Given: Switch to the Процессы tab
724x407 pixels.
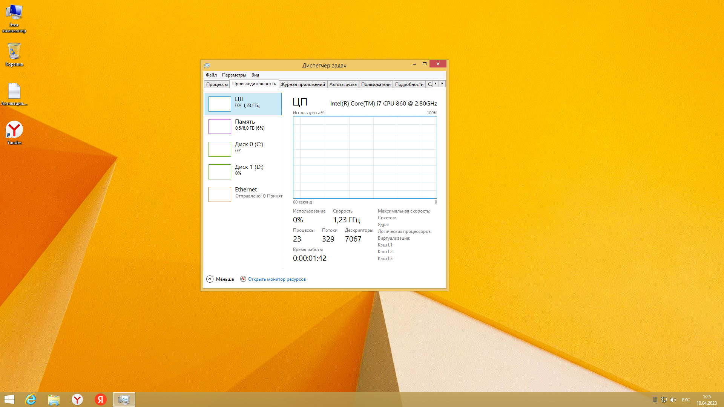Looking at the screenshot, I should click(217, 84).
